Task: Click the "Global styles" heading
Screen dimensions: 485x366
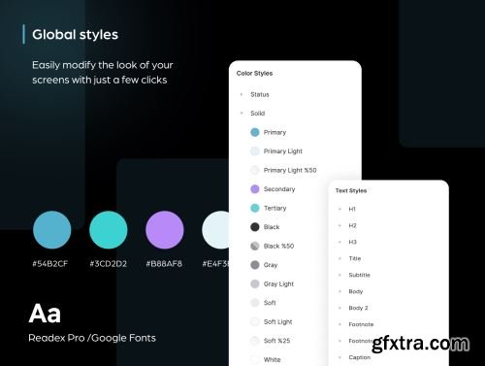Action: point(75,35)
